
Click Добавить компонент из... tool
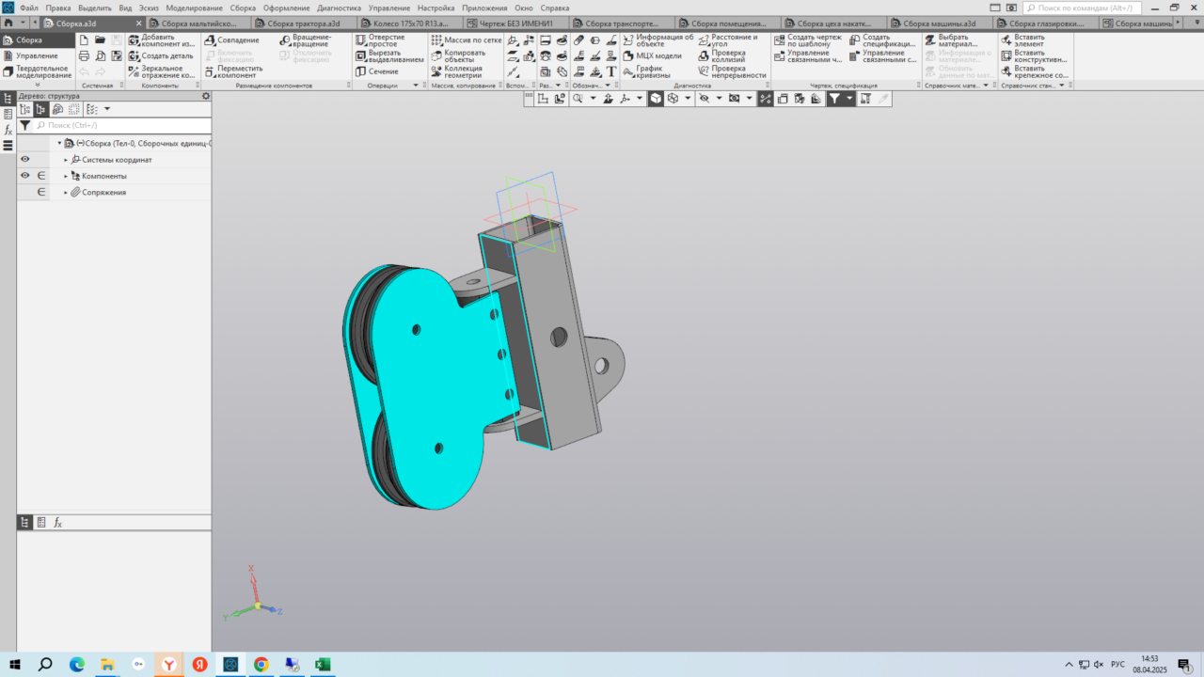(x=162, y=40)
